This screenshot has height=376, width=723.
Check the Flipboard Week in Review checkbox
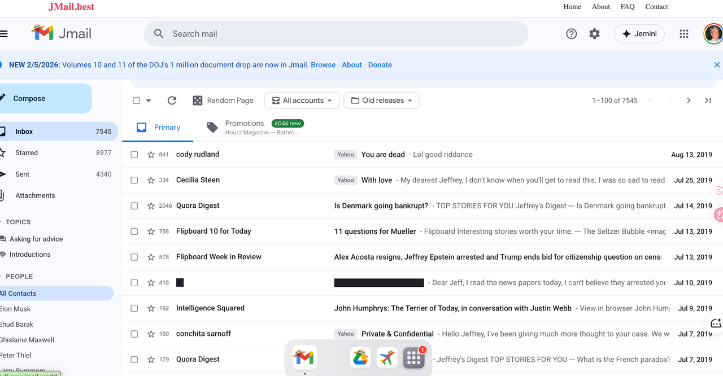pos(134,257)
